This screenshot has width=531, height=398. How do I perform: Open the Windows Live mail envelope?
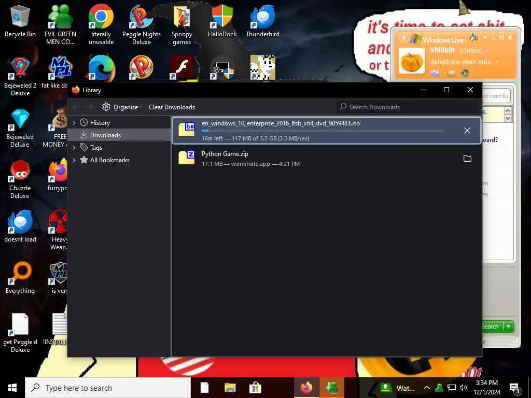[435, 73]
